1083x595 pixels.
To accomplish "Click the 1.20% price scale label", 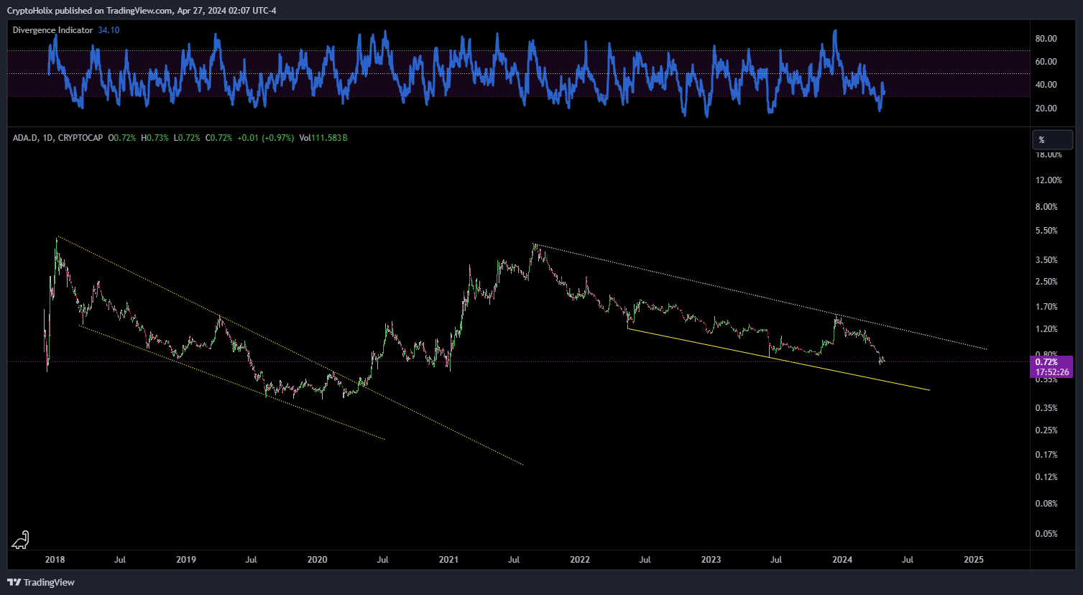I will pos(1046,329).
